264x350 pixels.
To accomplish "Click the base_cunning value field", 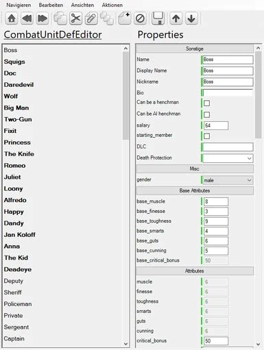I will point(216,251).
